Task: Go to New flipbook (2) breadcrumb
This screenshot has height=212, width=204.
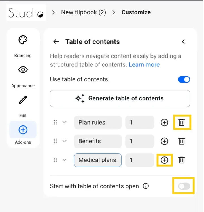Action: click(84, 12)
